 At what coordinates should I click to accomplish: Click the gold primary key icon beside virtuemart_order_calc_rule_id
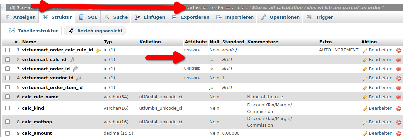pos(98,50)
